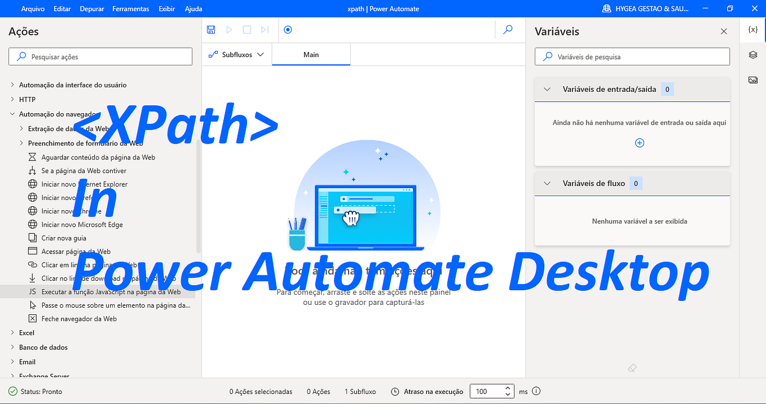Collapse the Variáveis de fluxo section

click(x=546, y=183)
